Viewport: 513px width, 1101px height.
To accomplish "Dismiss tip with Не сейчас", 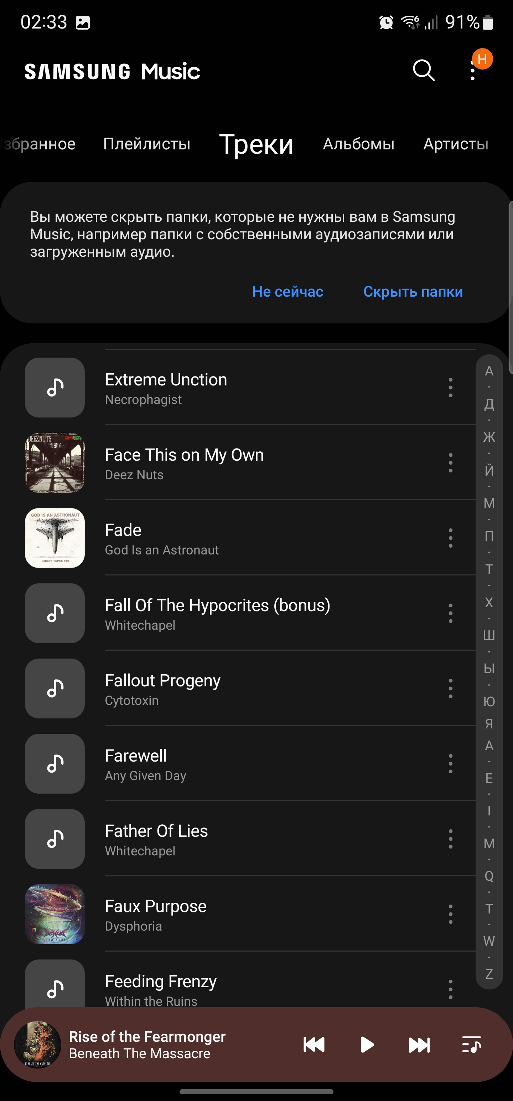I will click(x=287, y=292).
